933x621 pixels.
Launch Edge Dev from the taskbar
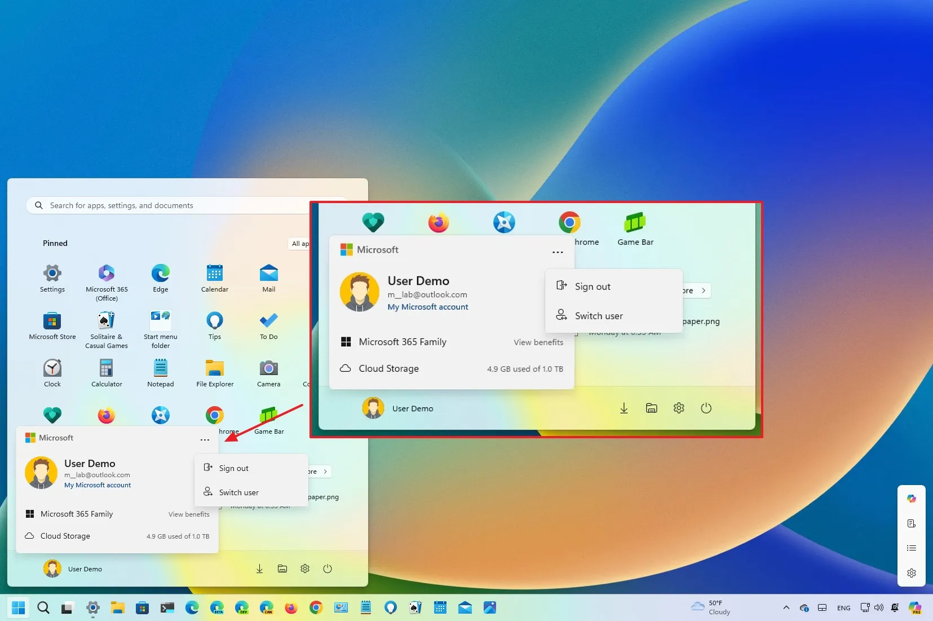click(x=241, y=607)
